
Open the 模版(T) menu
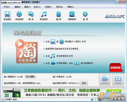(27, 7)
